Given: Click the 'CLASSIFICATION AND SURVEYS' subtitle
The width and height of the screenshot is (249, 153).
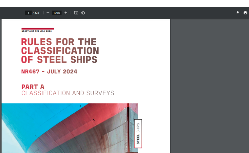Looking at the screenshot, I should point(68,93).
